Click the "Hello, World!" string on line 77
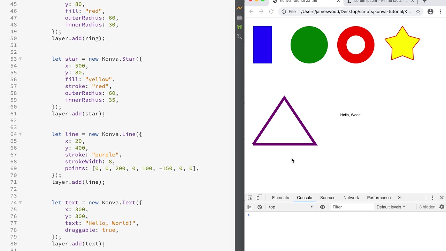 [x=110, y=223]
